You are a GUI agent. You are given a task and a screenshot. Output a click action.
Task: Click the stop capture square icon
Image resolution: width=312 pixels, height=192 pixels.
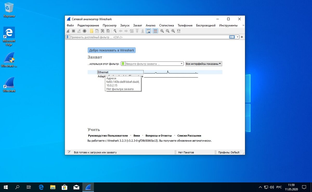point(74,31)
